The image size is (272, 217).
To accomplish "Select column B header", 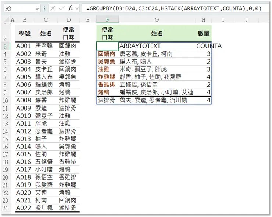I will click(25, 20).
